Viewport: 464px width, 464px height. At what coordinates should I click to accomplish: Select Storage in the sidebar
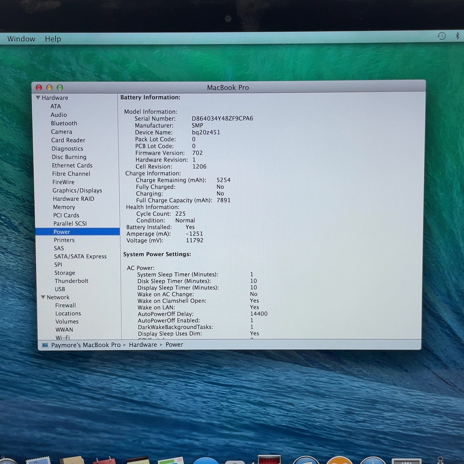click(x=65, y=273)
